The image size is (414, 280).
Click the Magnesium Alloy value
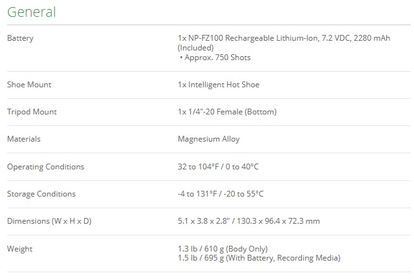[208, 139]
